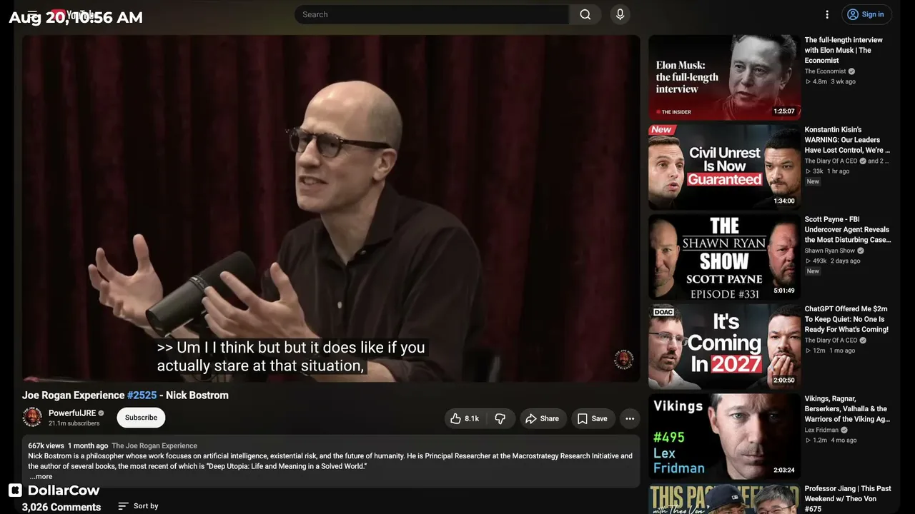Share the Nick Bostrom video
The image size is (915, 514).
pos(543,418)
